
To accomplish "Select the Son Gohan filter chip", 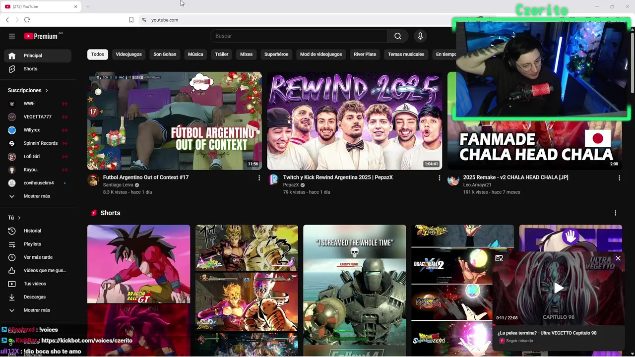I will pyautogui.click(x=165, y=54).
